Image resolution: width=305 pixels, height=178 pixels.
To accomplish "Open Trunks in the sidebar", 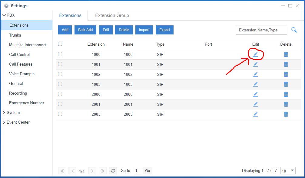I will (15, 35).
